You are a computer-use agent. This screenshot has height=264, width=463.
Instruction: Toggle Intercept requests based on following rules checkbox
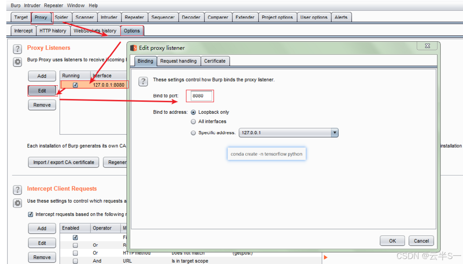30,214
